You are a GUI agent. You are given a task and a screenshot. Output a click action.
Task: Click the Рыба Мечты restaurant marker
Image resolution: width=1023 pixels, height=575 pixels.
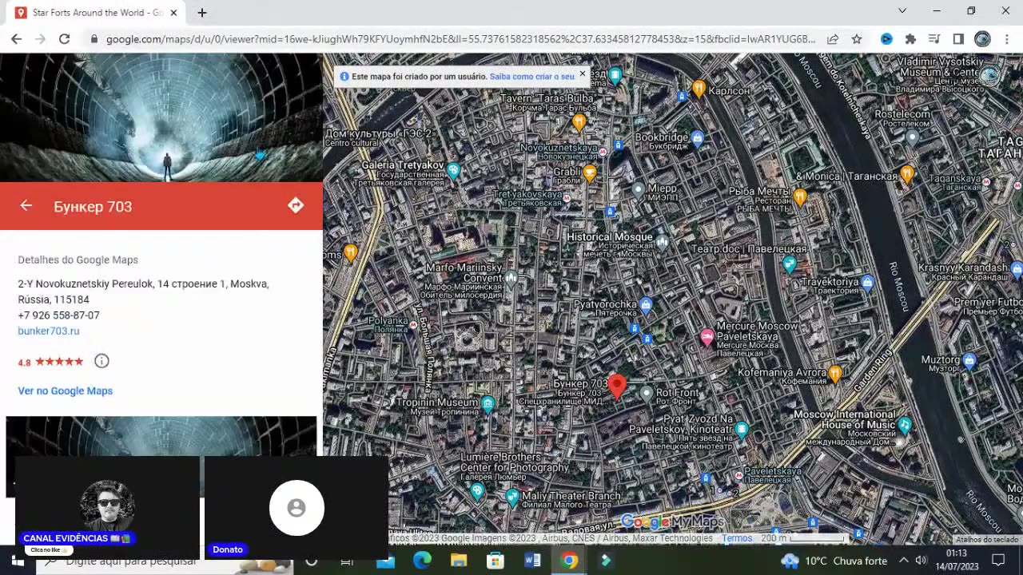tap(800, 196)
